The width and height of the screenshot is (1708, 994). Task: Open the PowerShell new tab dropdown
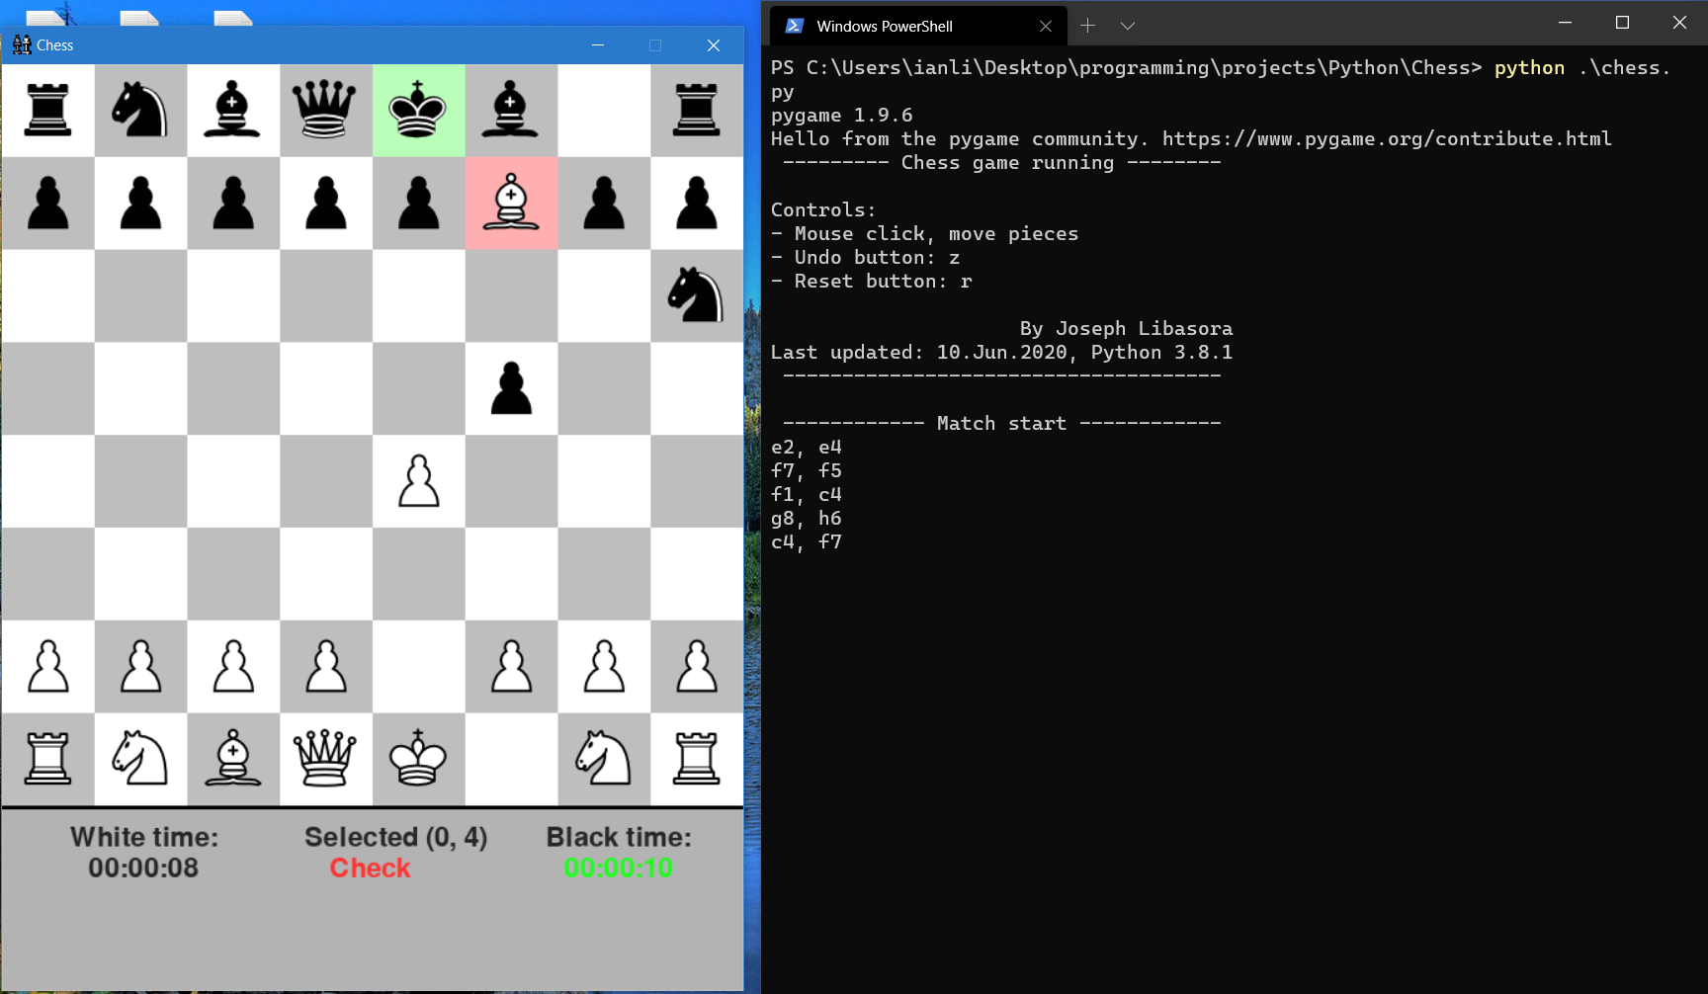click(x=1128, y=26)
